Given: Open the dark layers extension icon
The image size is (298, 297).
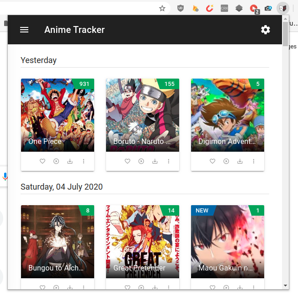Looking at the screenshot, I should point(239,8).
